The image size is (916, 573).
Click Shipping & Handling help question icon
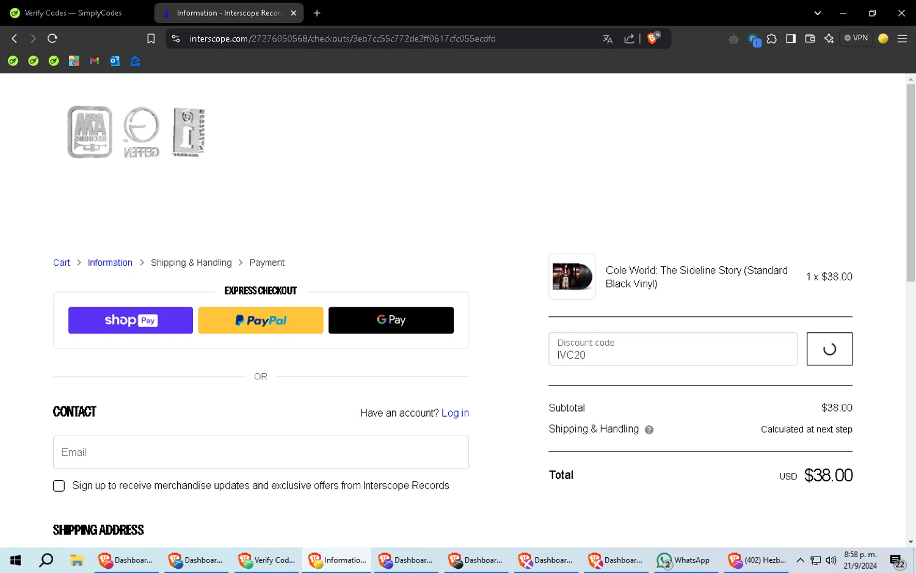649,430
